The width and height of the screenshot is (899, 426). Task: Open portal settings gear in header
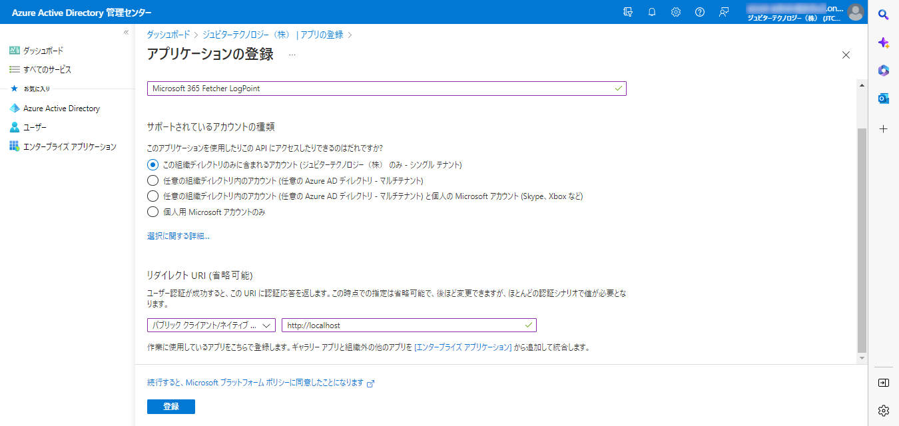676,12
